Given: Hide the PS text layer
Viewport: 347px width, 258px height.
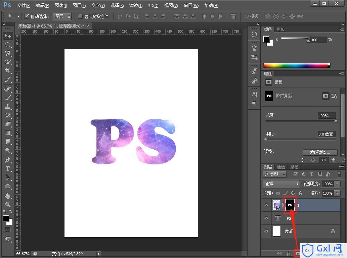Looking at the screenshot, I should click(266, 218).
